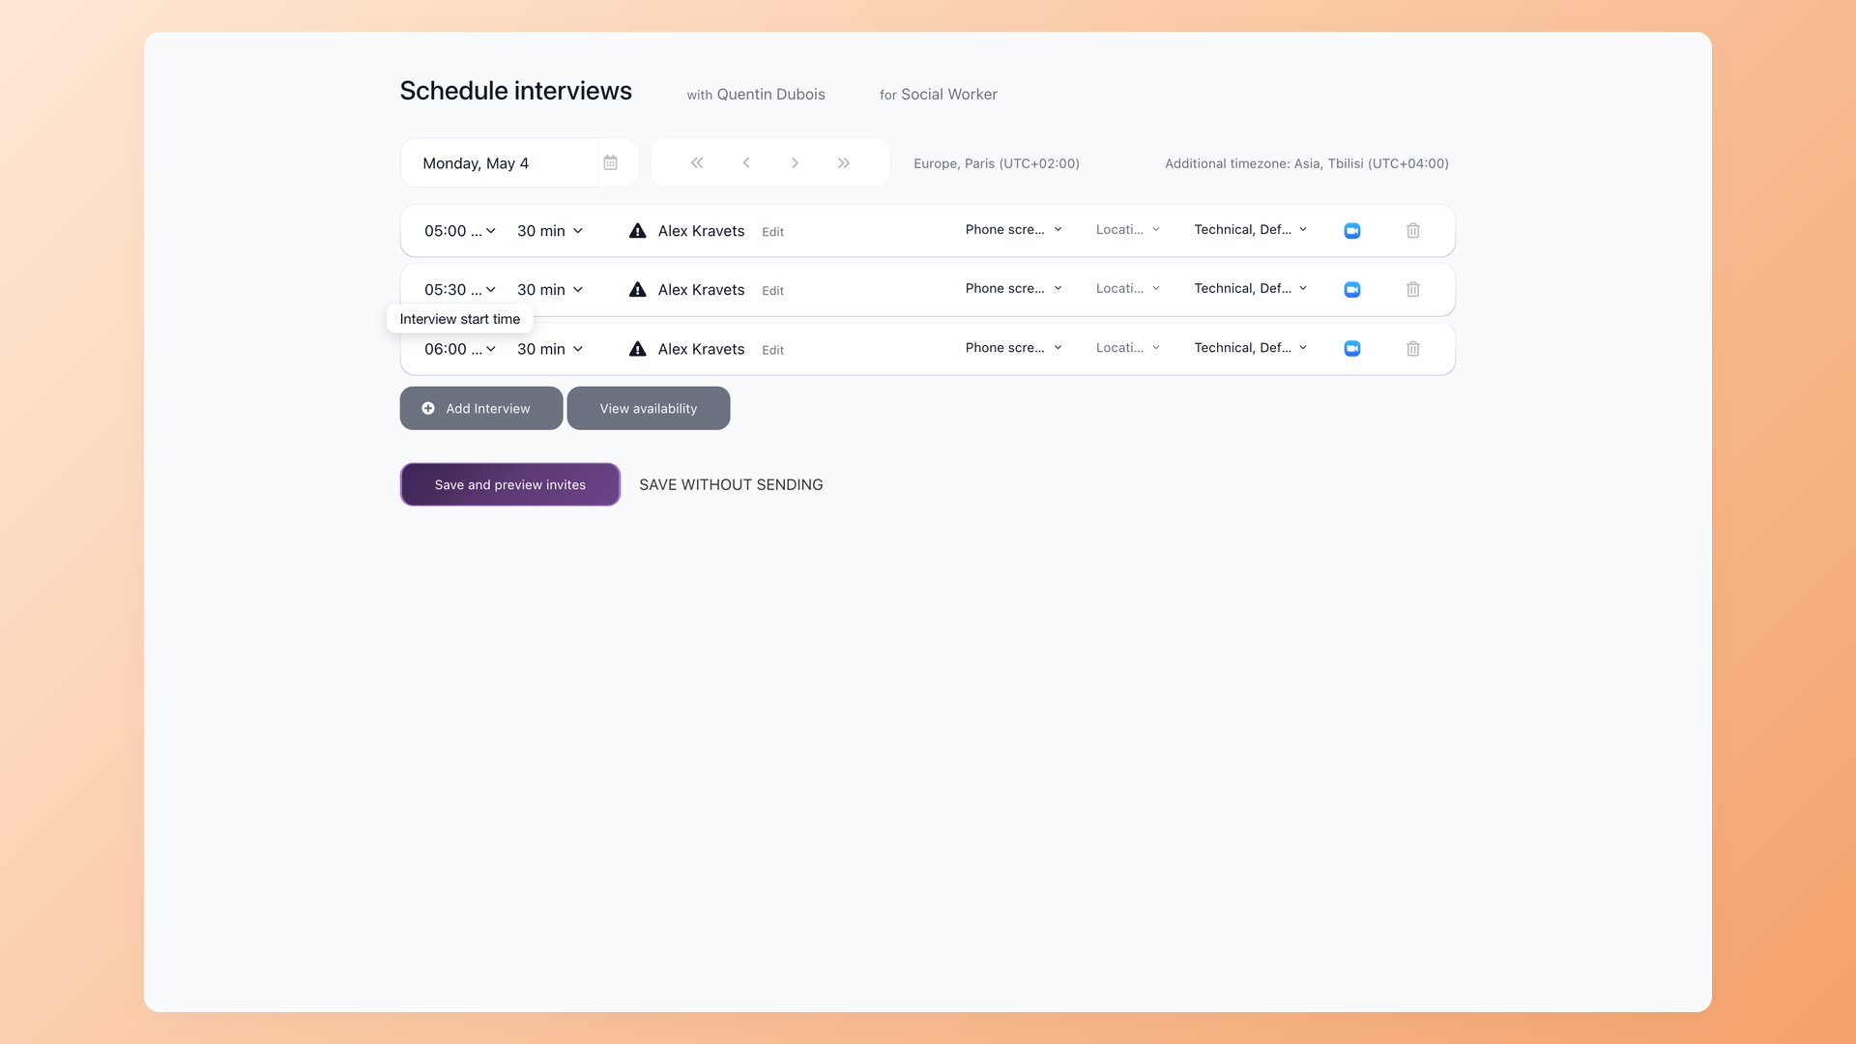Open Location dropdown in the 05:00 row
The width and height of the screenshot is (1856, 1044).
(x=1128, y=229)
